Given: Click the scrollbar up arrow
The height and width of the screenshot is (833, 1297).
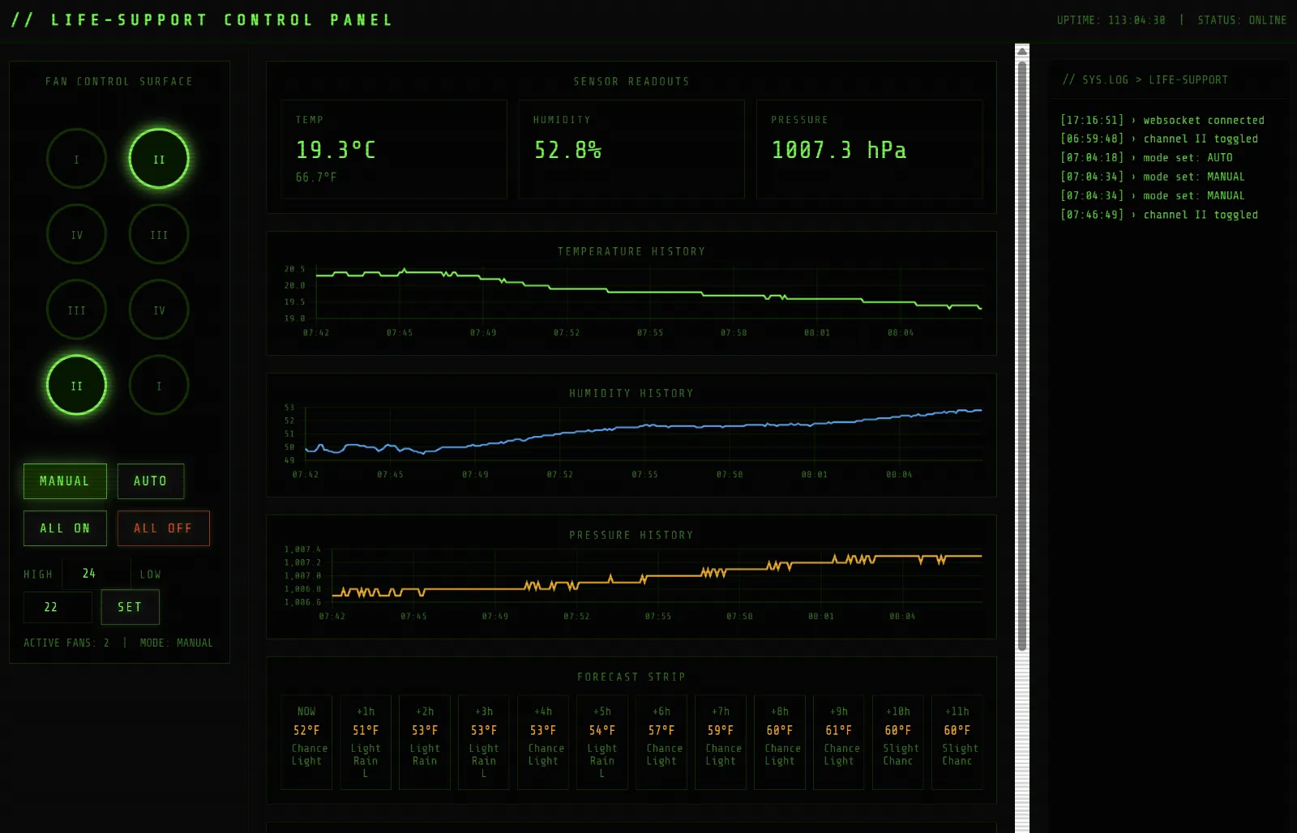Looking at the screenshot, I should pyautogui.click(x=1022, y=51).
